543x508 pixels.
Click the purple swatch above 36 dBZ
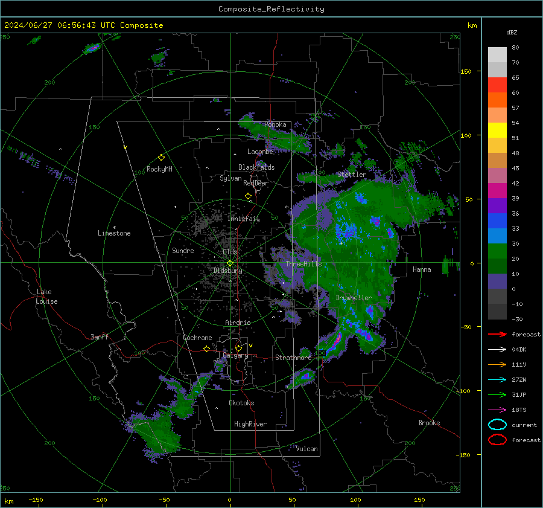pos(497,205)
